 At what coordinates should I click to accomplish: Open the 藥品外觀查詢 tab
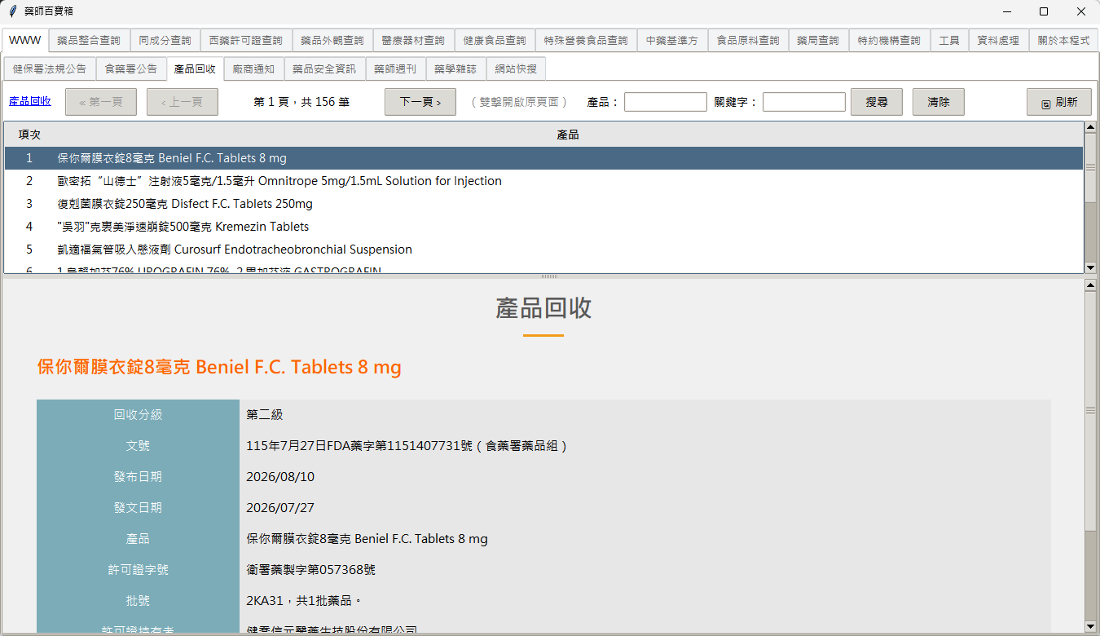[x=332, y=41]
